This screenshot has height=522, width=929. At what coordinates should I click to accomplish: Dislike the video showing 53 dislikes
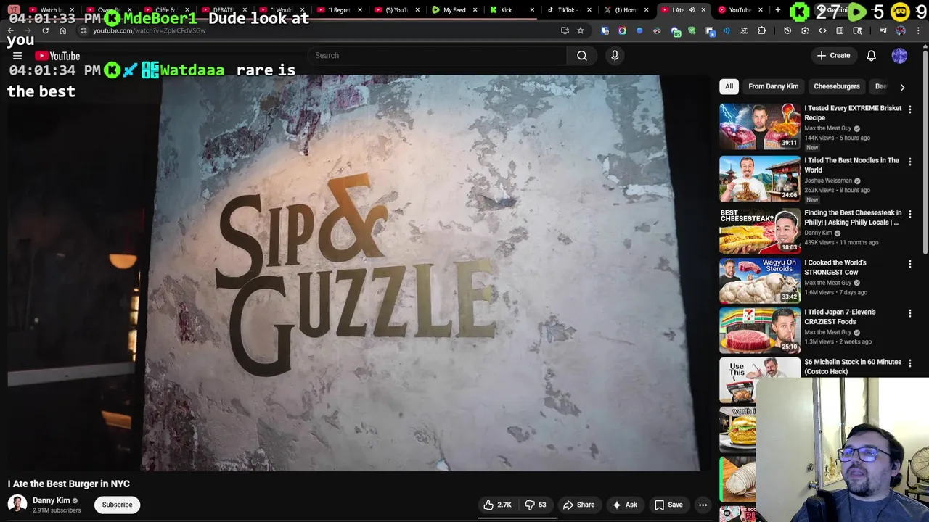[x=536, y=505]
